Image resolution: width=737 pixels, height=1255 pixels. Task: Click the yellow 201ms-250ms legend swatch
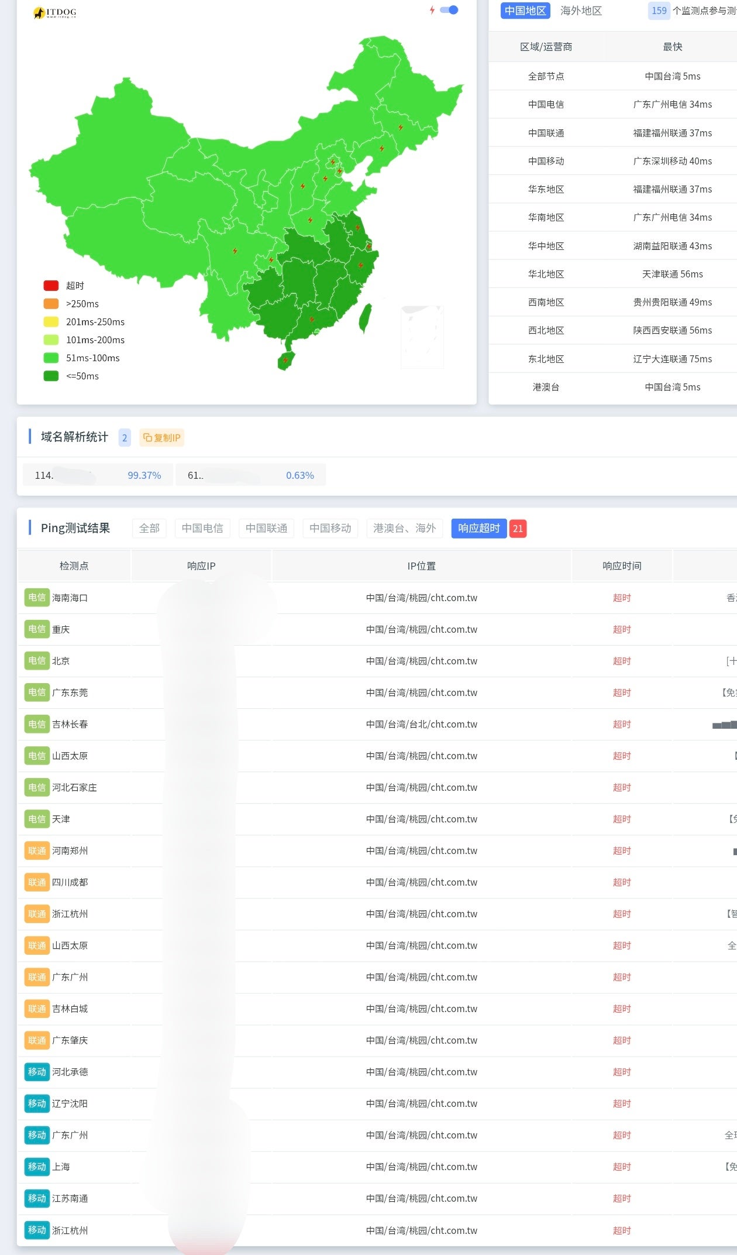(x=51, y=322)
